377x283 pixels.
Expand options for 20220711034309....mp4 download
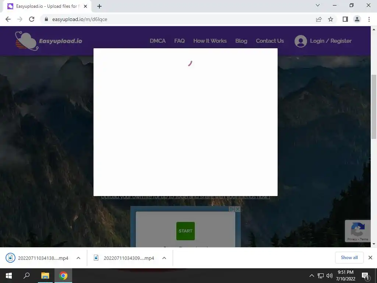164,258
